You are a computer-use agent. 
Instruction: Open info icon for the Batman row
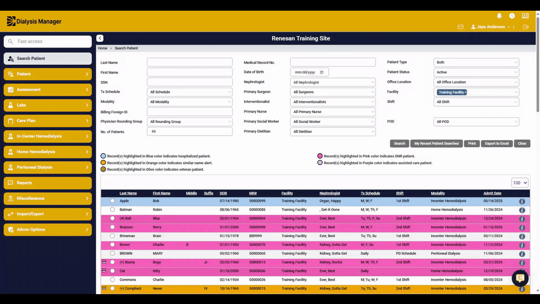pyautogui.click(x=522, y=210)
